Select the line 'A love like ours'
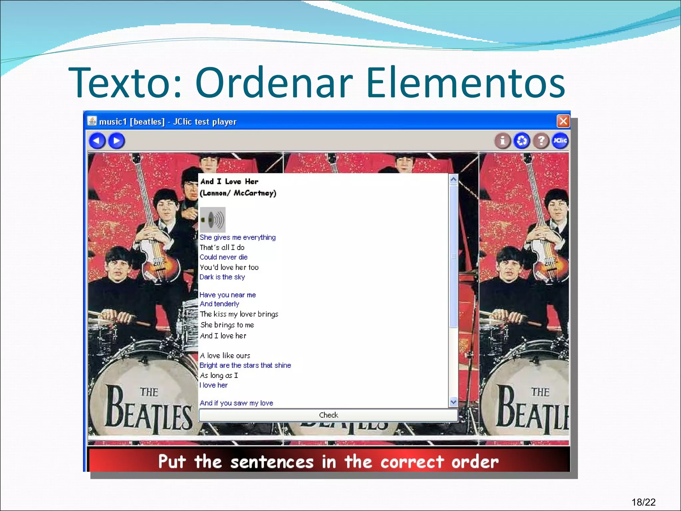This screenshot has width=681, height=511. [225, 355]
